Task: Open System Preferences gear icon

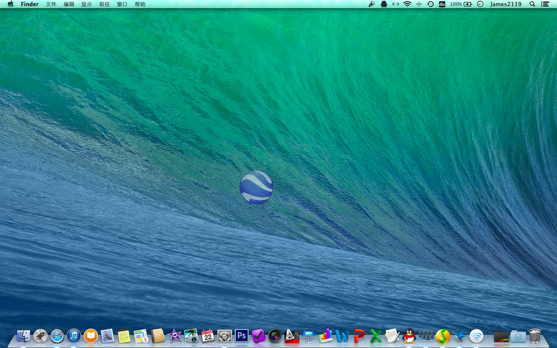Action: click(x=224, y=336)
